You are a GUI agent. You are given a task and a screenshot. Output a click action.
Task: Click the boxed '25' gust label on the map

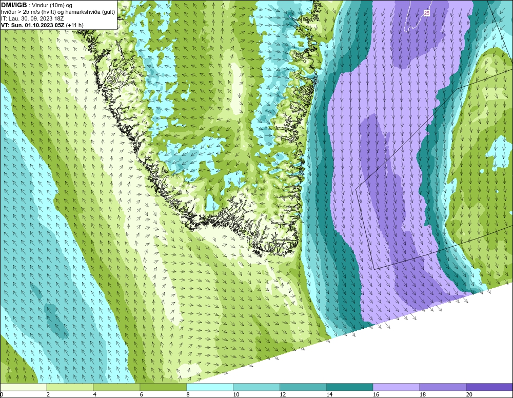tap(427, 13)
